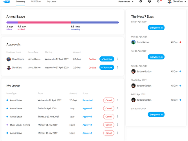Viewport: 188px width, 141px height.
Task: Cancel the Monday 15 July 2019 leave
Action: [x=109, y=133]
